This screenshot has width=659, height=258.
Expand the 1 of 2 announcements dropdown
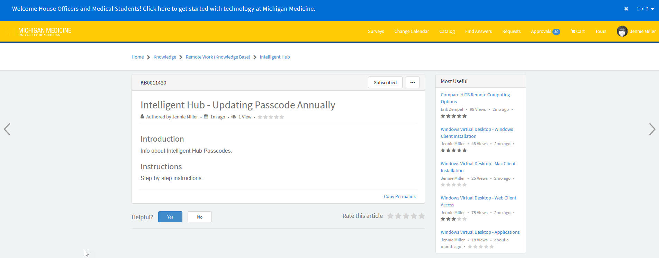[645, 9]
